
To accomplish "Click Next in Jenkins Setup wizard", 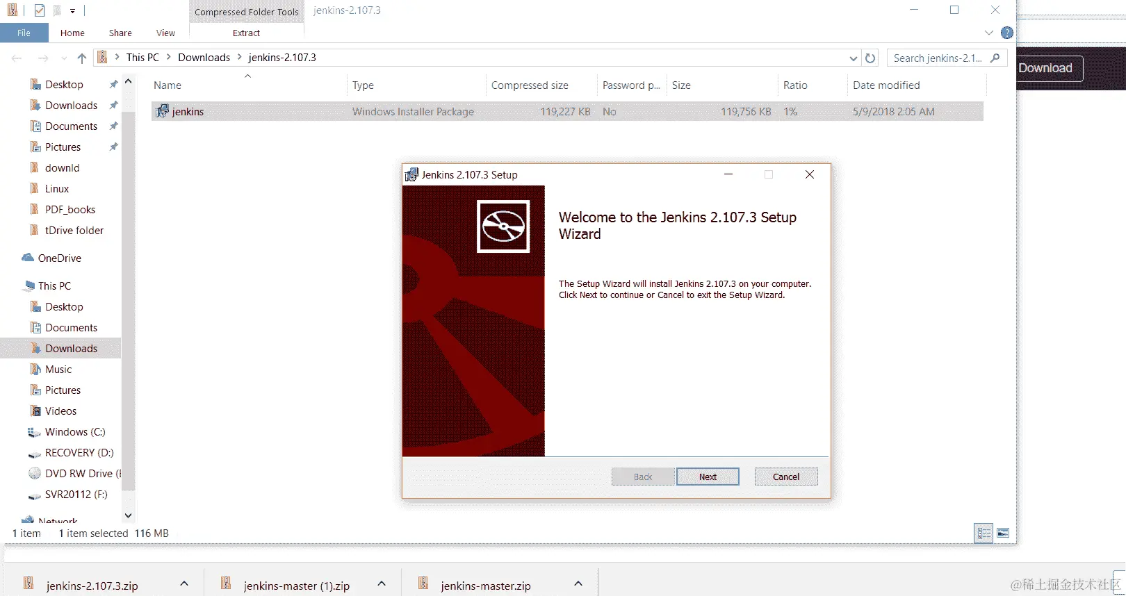I will coord(708,477).
